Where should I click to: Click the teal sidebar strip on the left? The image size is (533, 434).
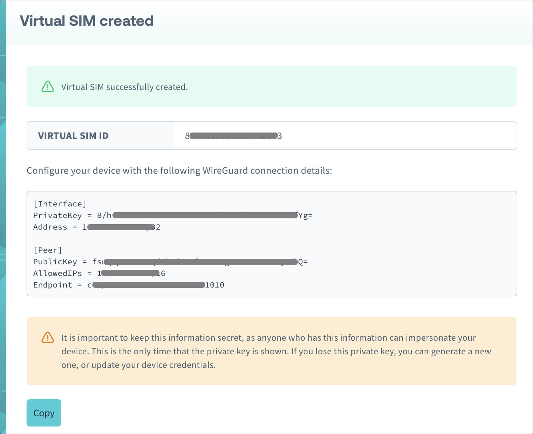pyautogui.click(x=3, y=217)
